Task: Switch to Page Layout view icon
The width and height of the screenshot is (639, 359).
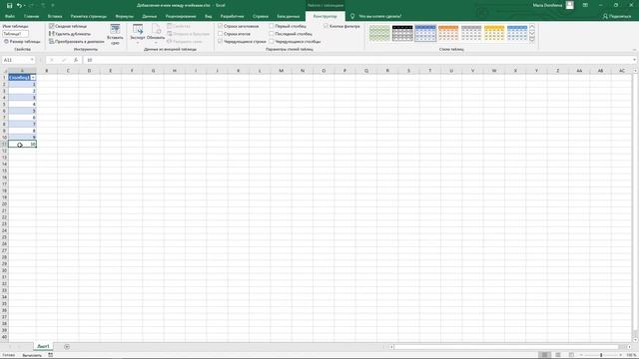Action: 558,355
